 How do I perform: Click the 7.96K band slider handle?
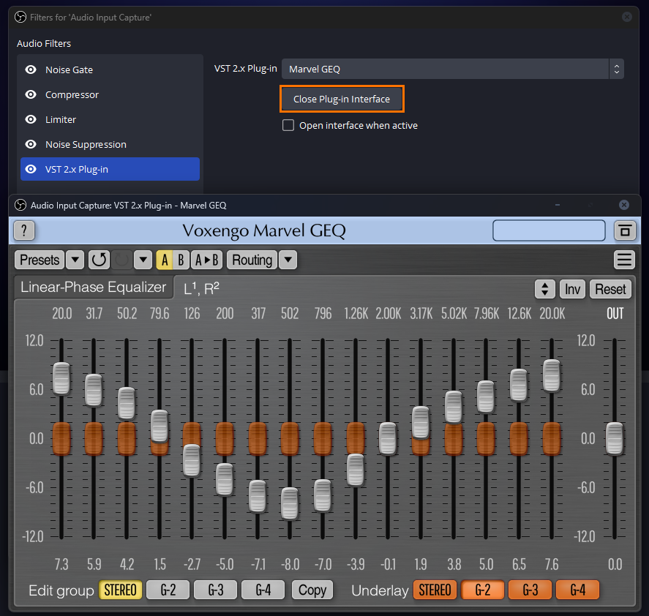tap(486, 397)
